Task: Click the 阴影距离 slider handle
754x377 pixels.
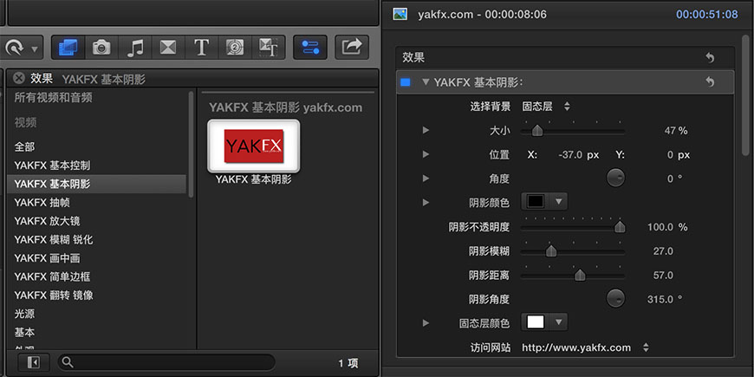Action: [x=581, y=275]
